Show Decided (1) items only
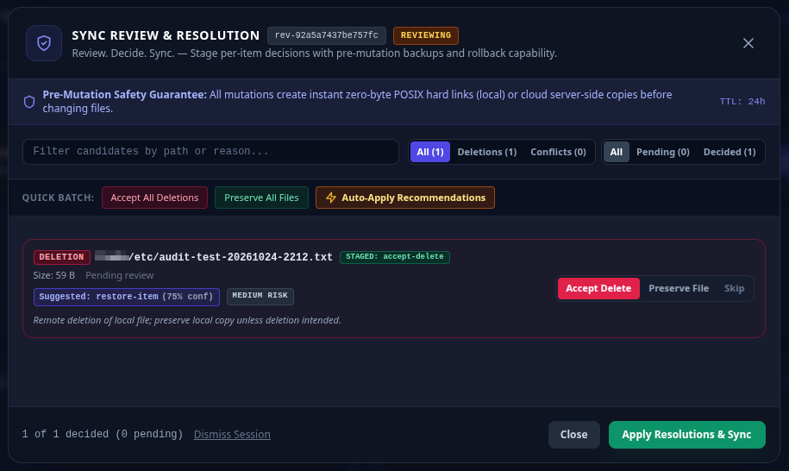The image size is (789, 471). 730,152
